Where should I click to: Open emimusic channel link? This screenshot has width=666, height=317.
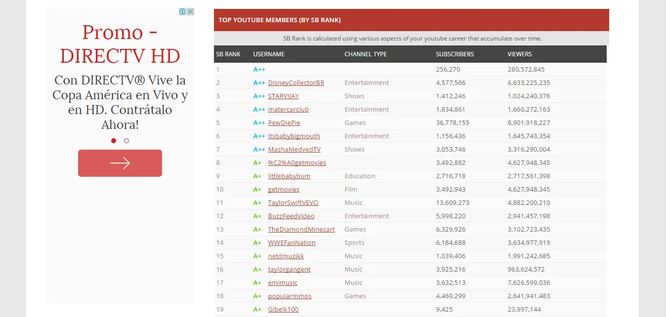(283, 282)
